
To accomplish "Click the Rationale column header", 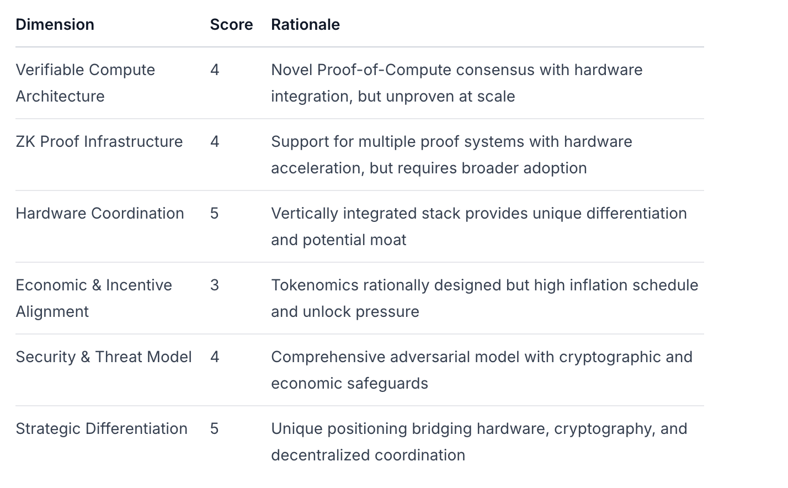I will tap(305, 24).
